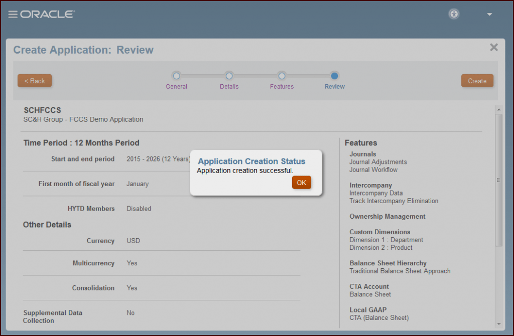Viewport: 514px width, 336px height.
Task: Click the Application Creation Status title
Action: click(251, 161)
